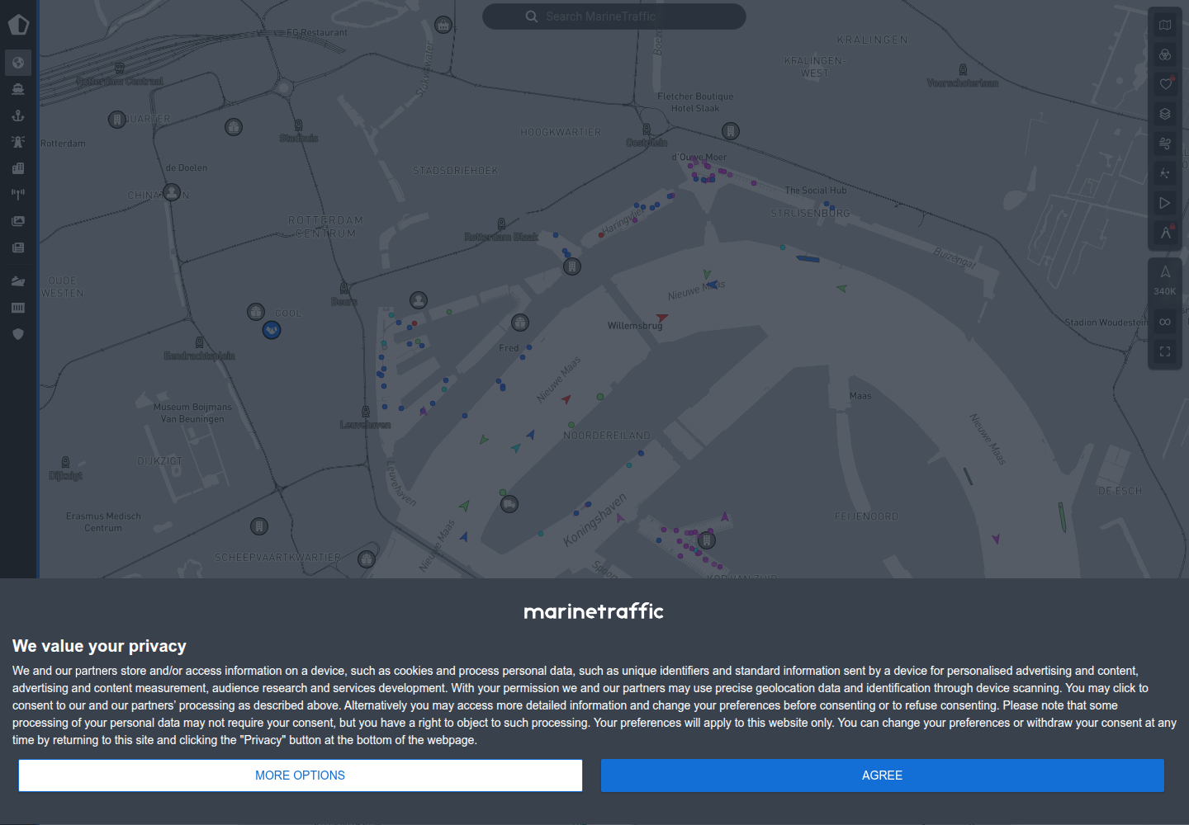1189x825 pixels.
Task: Click the Eendrachtsplein station marker
Action: point(199,342)
